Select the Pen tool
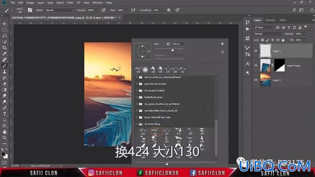315x177 pixels. (x=4, y=108)
